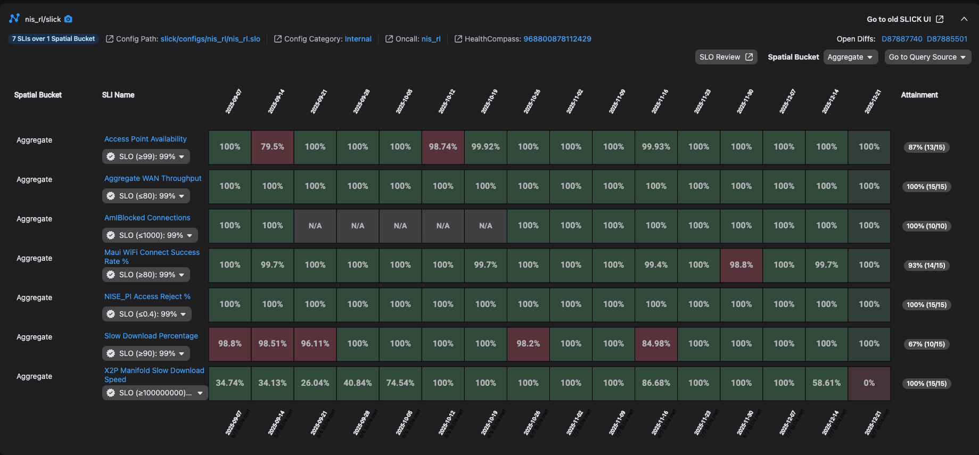The width and height of the screenshot is (979, 455).
Task: Click the camera snapshot icon beside nis_rl/slick
Action: pos(68,19)
